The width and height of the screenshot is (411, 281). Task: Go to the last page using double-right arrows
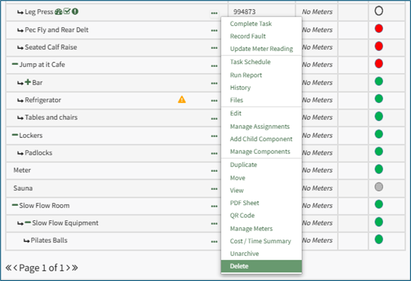75,268
